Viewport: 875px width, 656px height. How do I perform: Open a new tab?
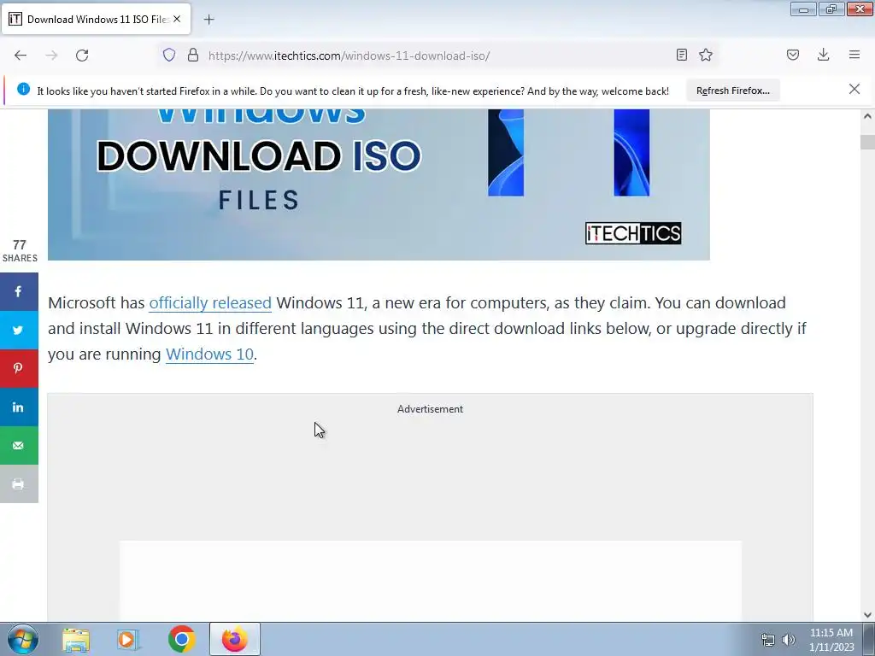pos(208,20)
